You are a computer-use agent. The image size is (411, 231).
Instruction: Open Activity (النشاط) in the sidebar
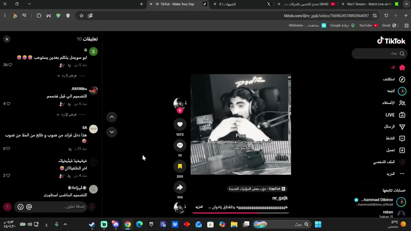395,138
